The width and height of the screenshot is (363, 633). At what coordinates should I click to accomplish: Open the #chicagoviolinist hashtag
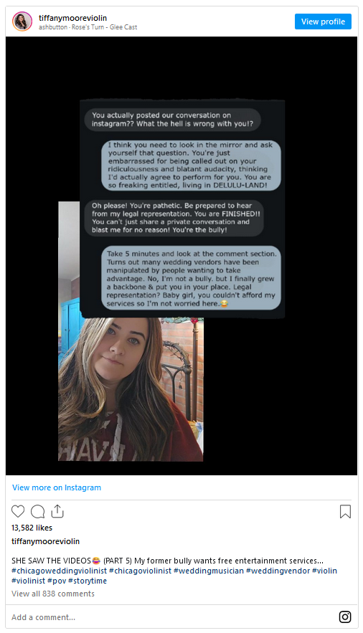click(140, 571)
